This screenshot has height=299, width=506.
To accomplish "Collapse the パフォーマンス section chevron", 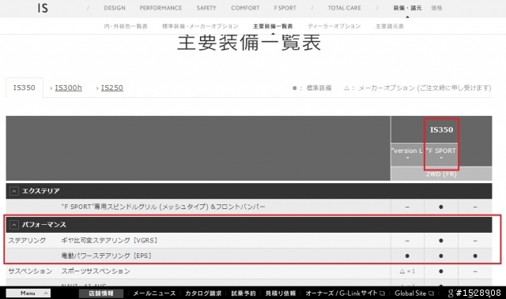I will (14, 225).
